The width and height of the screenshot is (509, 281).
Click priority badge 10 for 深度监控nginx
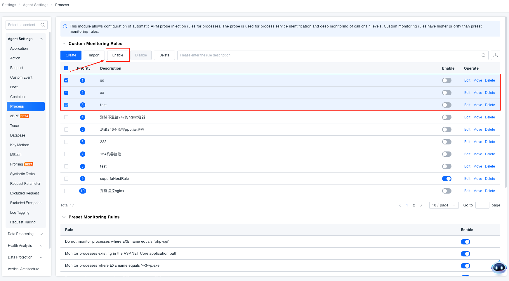pyautogui.click(x=83, y=191)
